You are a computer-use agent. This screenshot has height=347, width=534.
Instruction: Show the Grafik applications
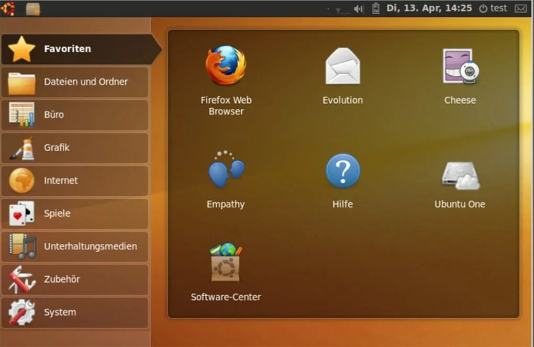[74, 148]
